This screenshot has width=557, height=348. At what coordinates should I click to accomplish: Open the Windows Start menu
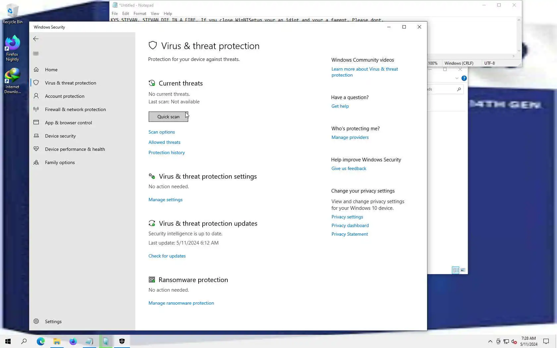(x=8, y=341)
